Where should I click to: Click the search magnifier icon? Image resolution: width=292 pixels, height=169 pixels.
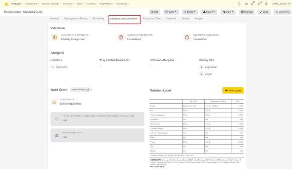(239, 4)
